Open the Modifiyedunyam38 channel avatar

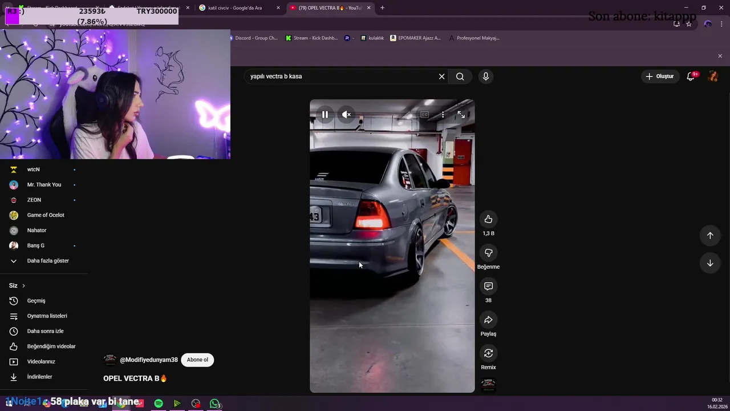[x=110, y=360]
